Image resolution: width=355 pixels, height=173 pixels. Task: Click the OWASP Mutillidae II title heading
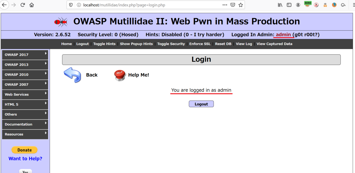pos(187,22)
